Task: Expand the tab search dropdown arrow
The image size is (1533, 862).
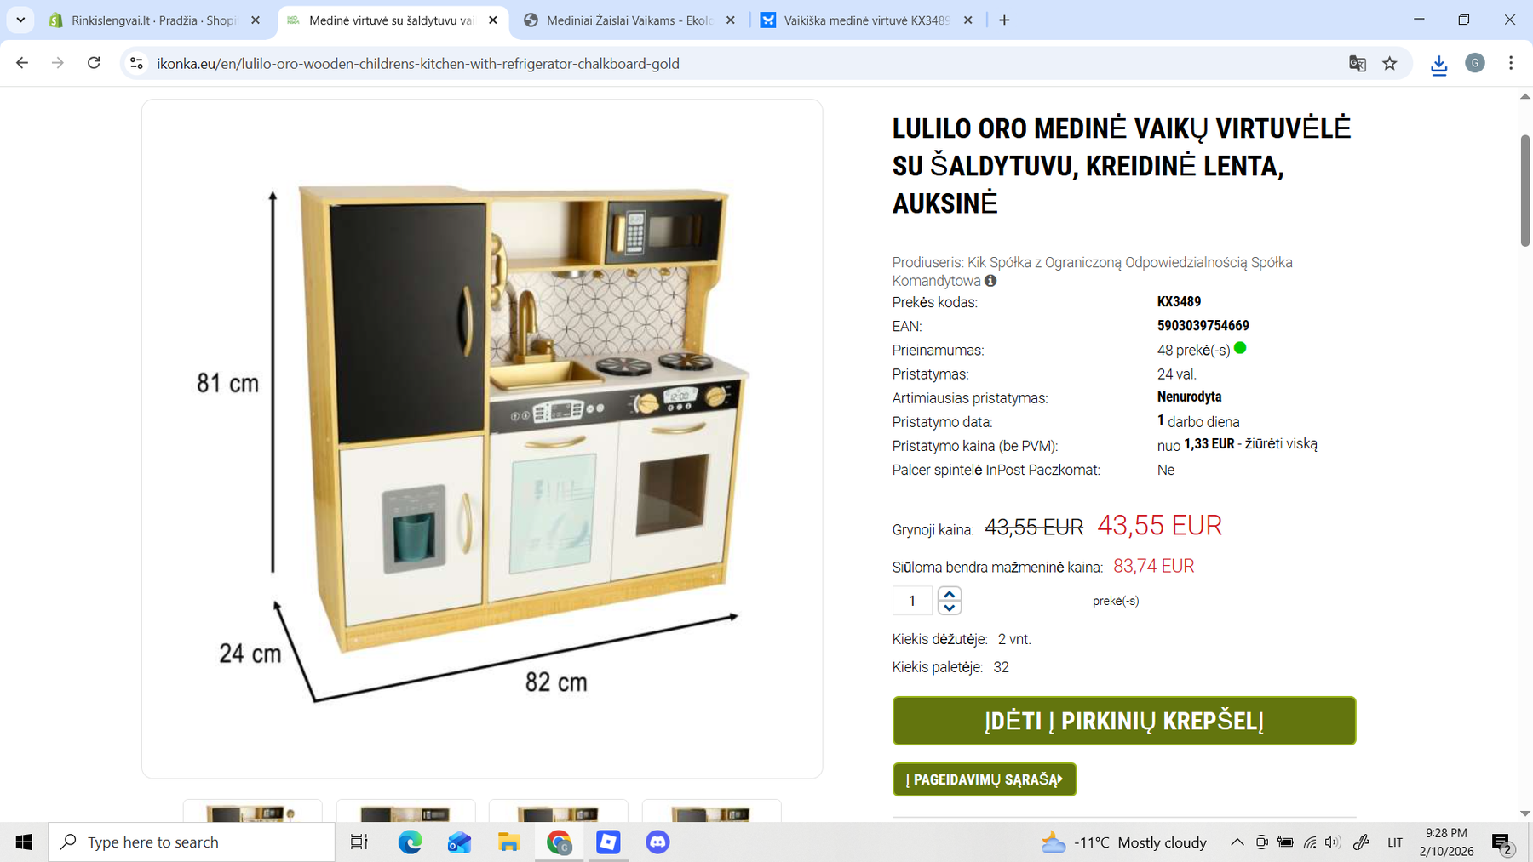Action: click(x=20, y=20)
